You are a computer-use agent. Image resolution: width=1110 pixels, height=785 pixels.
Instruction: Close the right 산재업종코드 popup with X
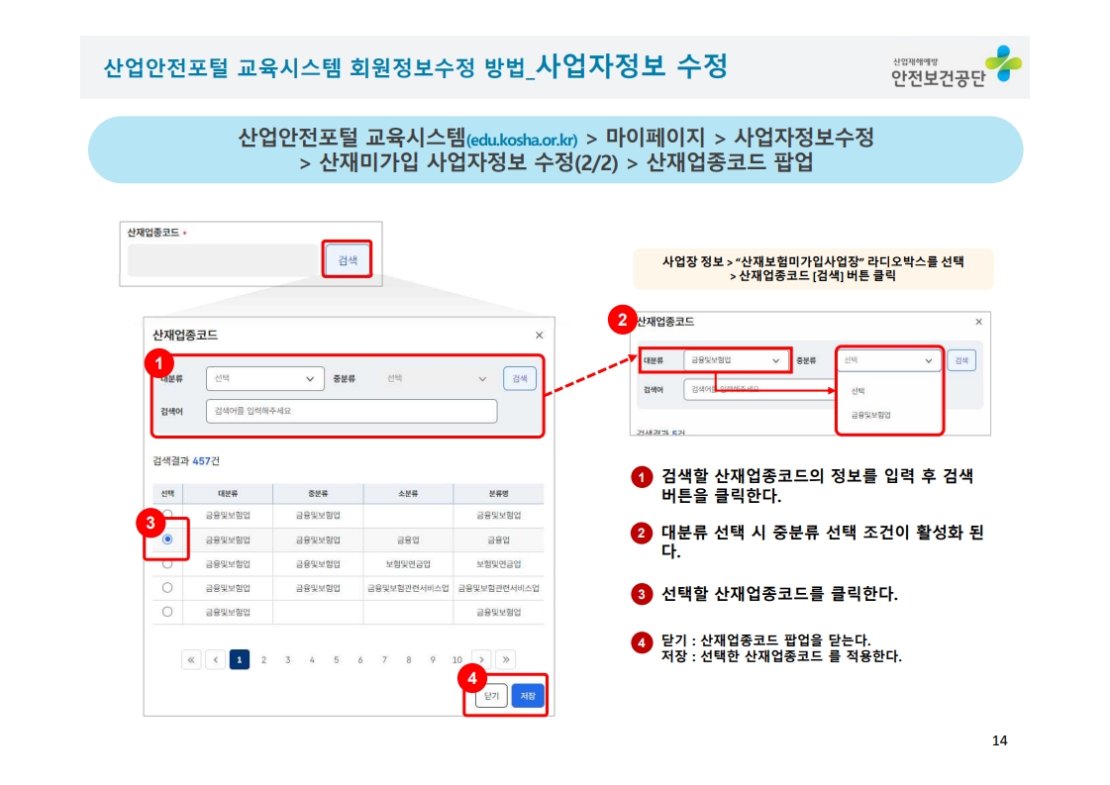coord(978,322)
